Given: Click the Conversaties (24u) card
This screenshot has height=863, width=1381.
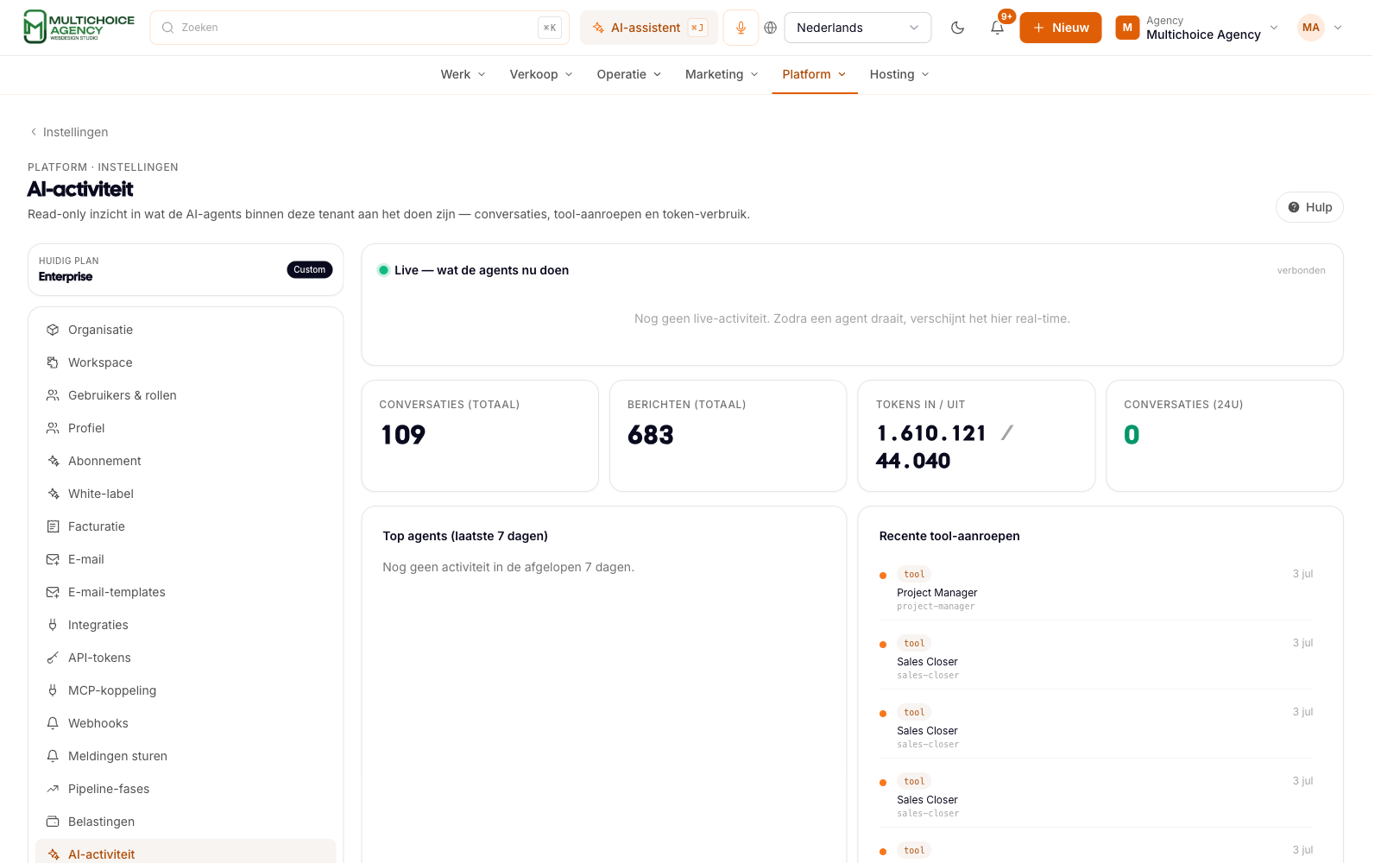Looking at the screenshot, I should coord(1225,436).
